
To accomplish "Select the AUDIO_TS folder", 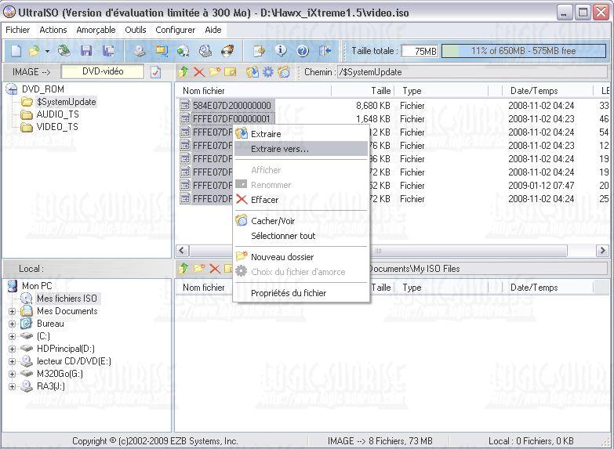I will pos(57,114).
